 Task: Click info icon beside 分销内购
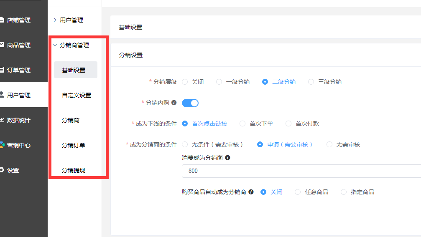click(174, 103)
